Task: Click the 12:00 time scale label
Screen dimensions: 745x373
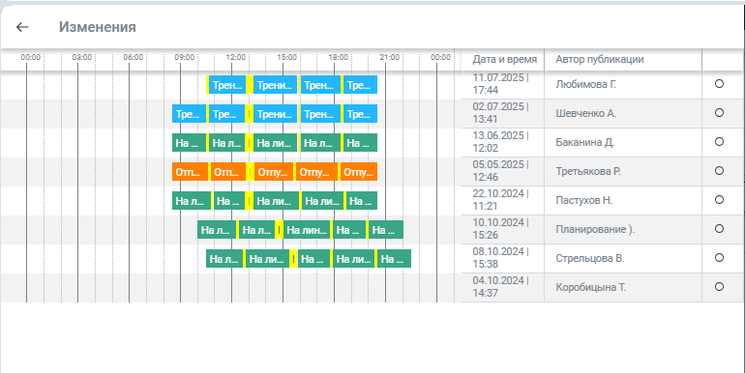Action: [x=236, y=57]
